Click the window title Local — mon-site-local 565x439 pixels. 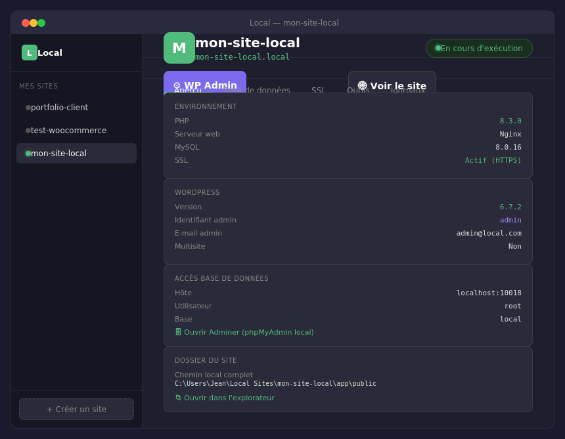pos(294,23)
